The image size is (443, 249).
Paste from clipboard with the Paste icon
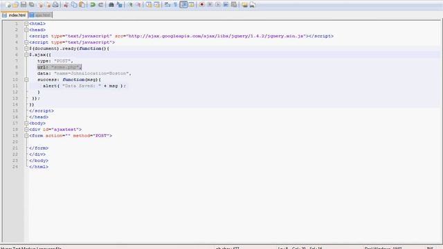click(x=82, y=5)
